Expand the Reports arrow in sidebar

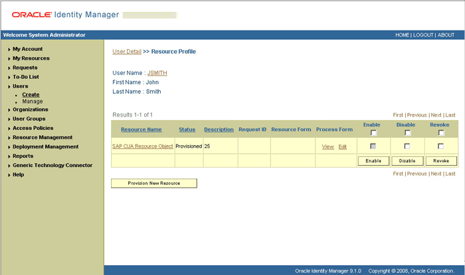coord(9,156)
